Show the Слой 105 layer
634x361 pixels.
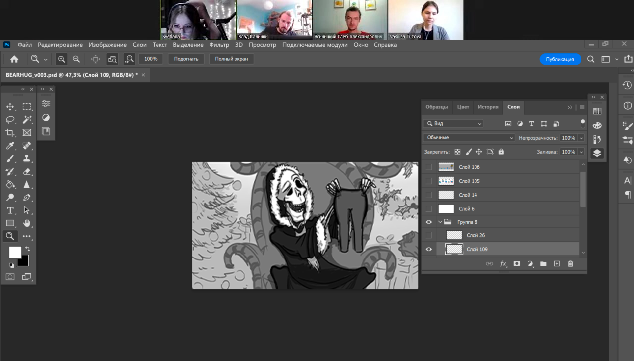pos(429,181)
